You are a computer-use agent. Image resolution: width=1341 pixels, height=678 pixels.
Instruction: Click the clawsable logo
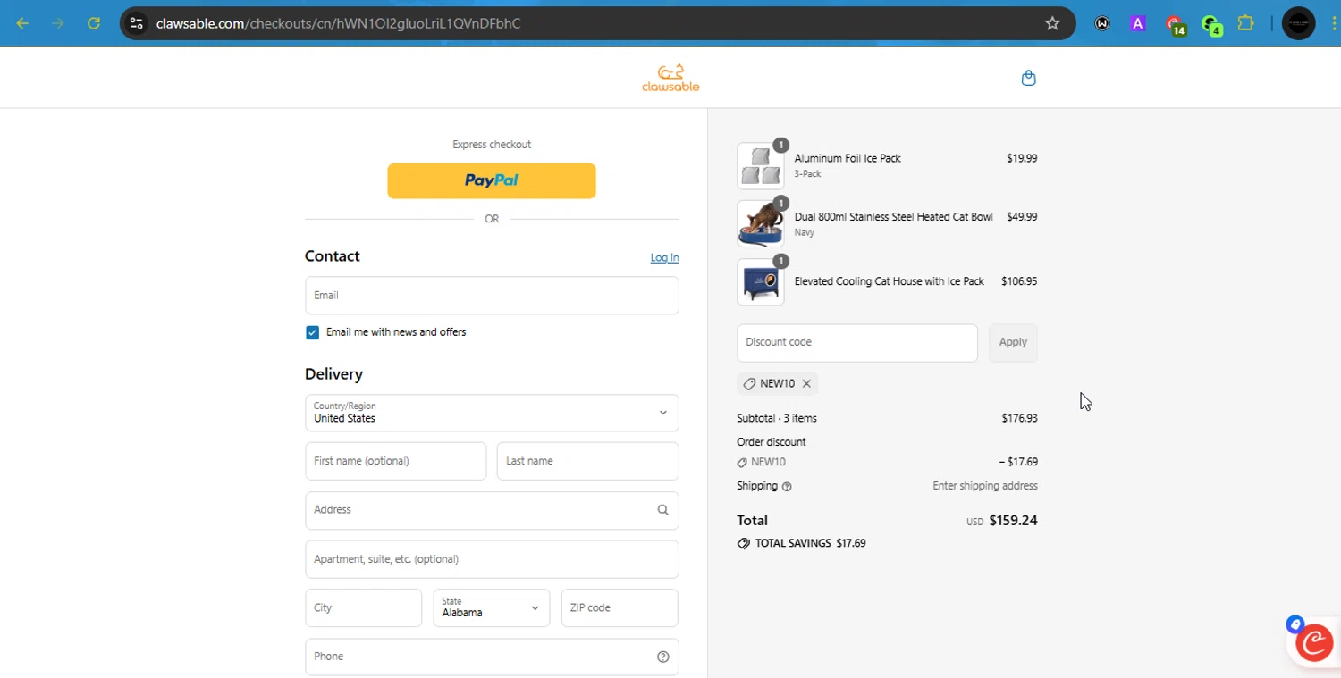tap(670, 78)
